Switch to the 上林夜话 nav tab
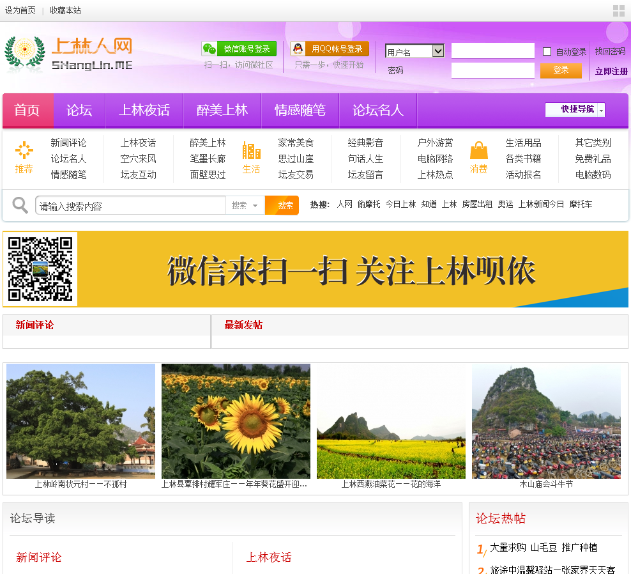The width and height of the screenshot is (631, 574). click(144, 111)
